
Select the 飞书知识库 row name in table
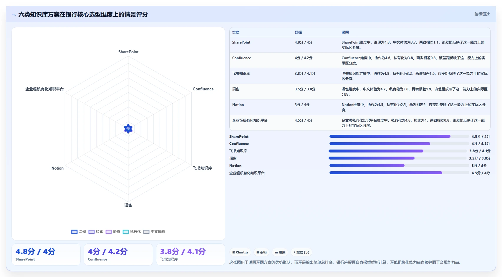click(x=241, y=74)
